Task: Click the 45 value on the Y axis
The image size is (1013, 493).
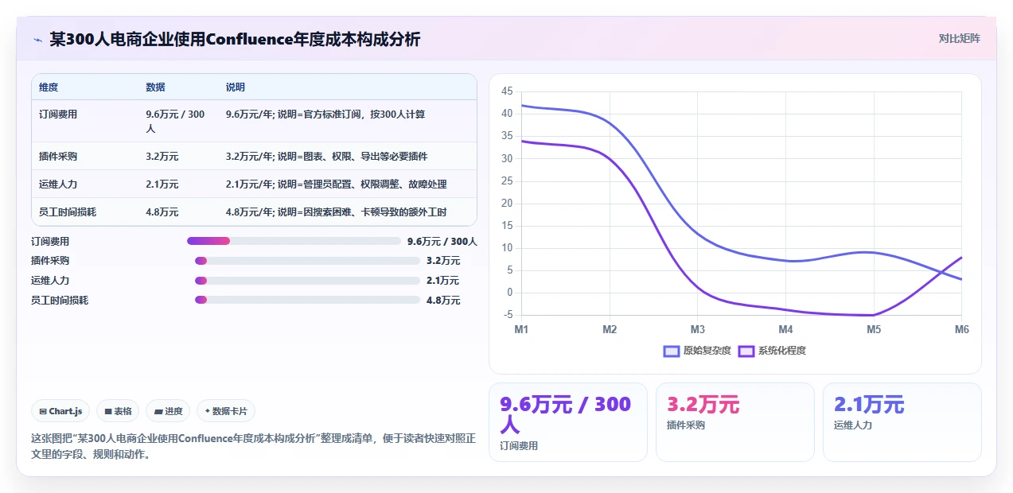Action: point(507,91)
